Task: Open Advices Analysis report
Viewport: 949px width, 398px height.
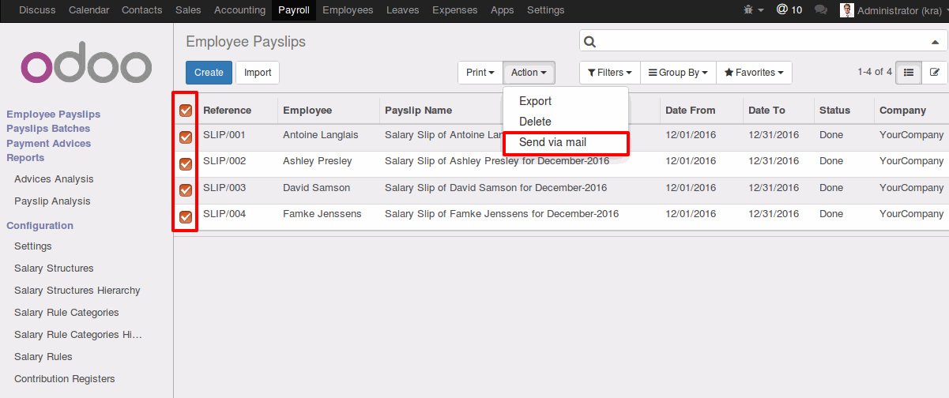Action: point(54,179)
